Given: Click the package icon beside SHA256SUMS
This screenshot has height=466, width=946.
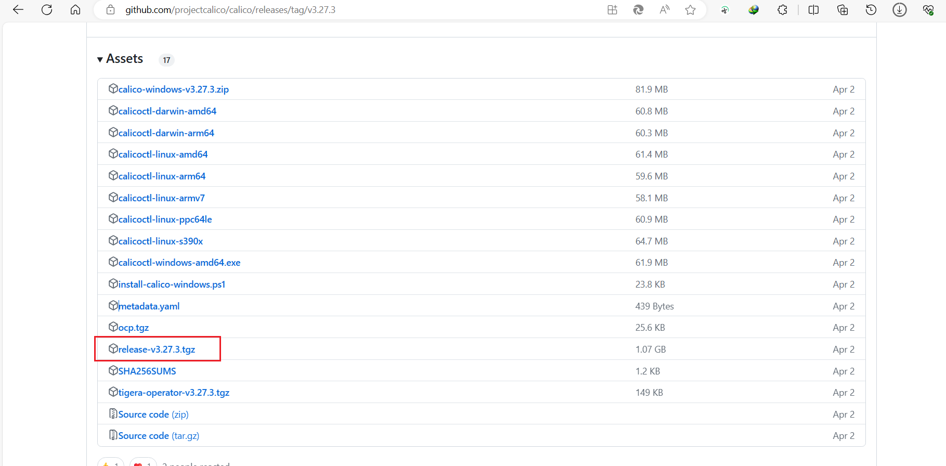Looking at the screenshot, I should pyautogui.click(x=113, y=370).
